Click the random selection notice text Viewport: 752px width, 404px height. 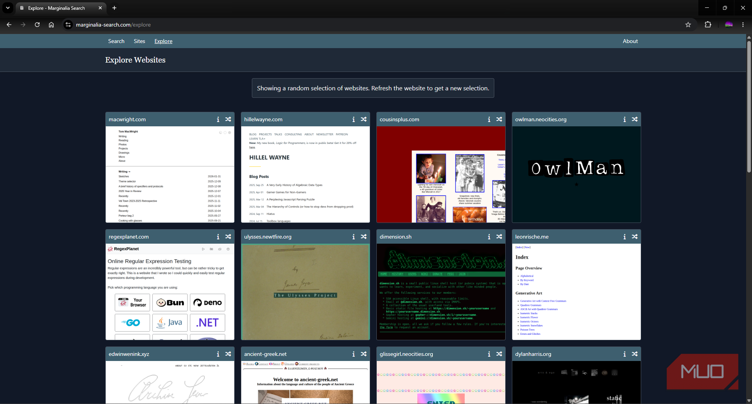(x=373, y=88)
